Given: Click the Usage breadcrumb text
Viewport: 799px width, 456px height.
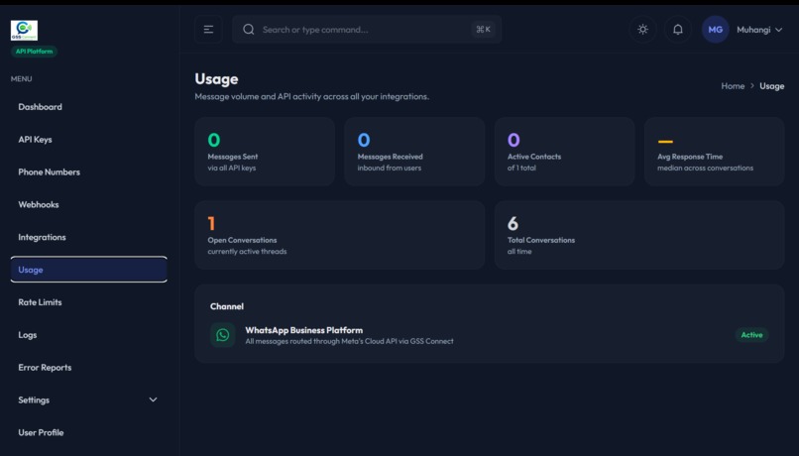Looking at the screenshot, I should (772, 86).
